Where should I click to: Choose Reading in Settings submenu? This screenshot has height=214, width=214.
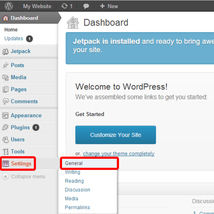tap(74, 181)
